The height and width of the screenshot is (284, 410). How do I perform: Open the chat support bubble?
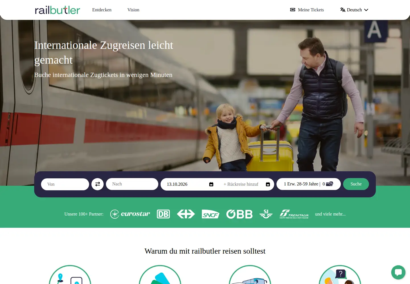click(398, 272)
